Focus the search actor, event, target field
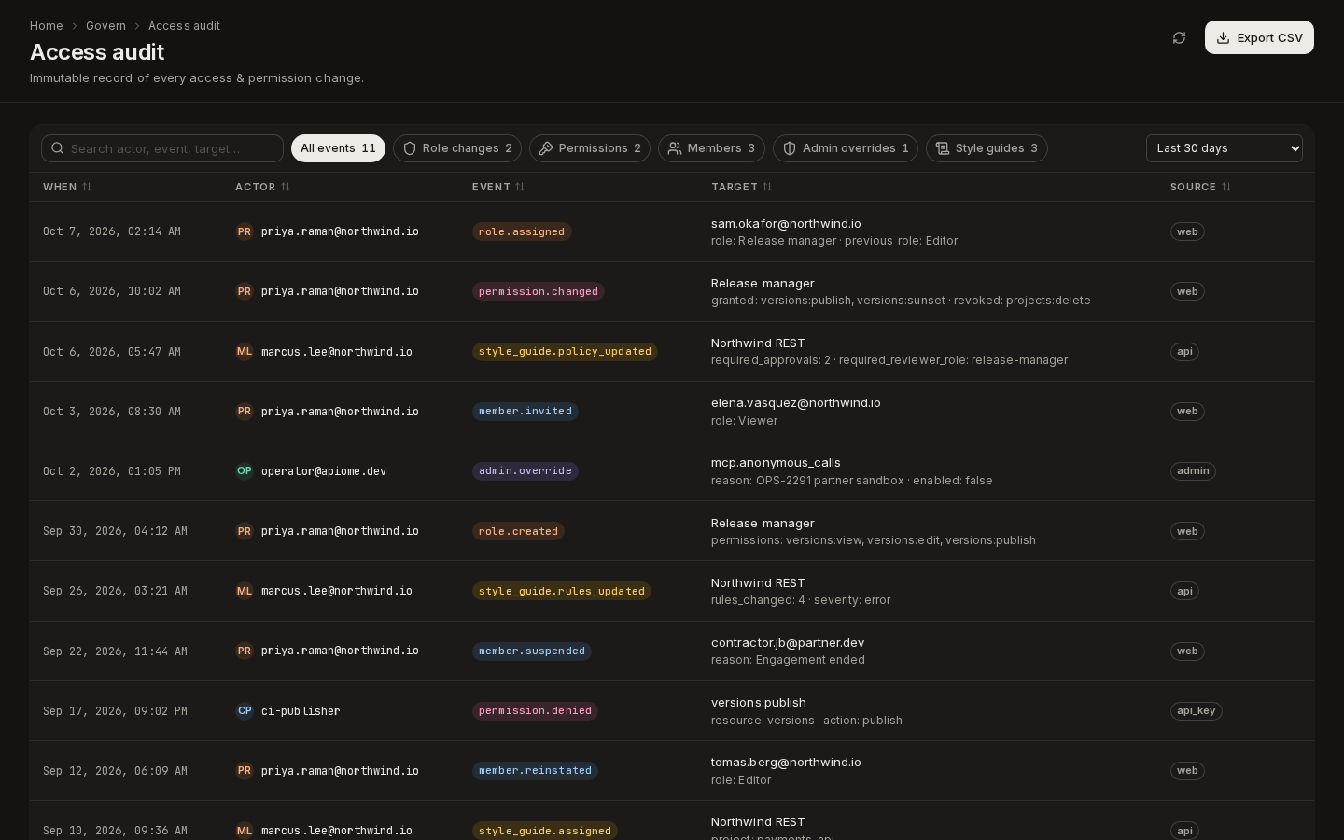Viewport: 1344px width, 840px height. point(162,148)
